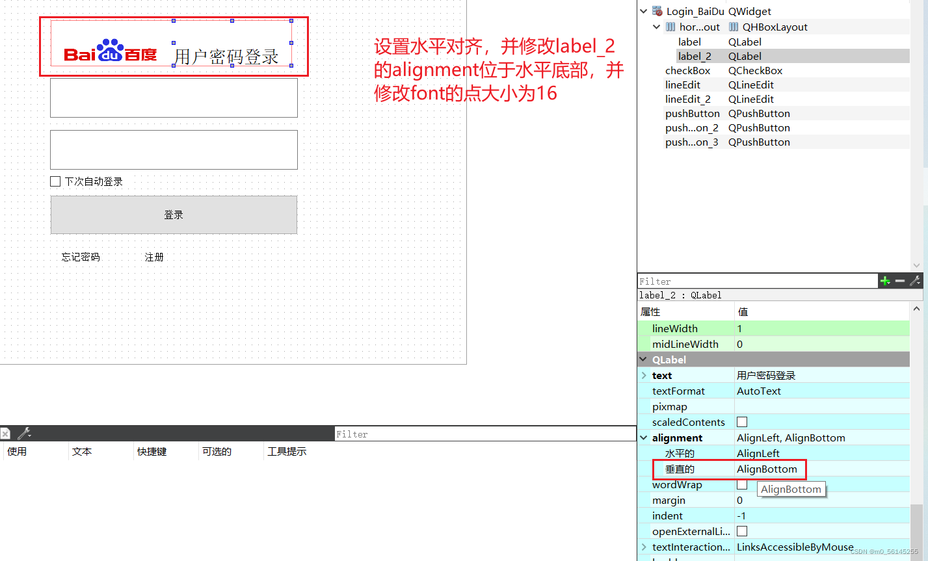Click the property editor scroll up arrow
The image size is (928, 561).
pyautogui.click(x=916, y=308)
